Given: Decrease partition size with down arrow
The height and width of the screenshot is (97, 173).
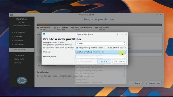Looking at the screenshot, I should [x=124, y=44].
